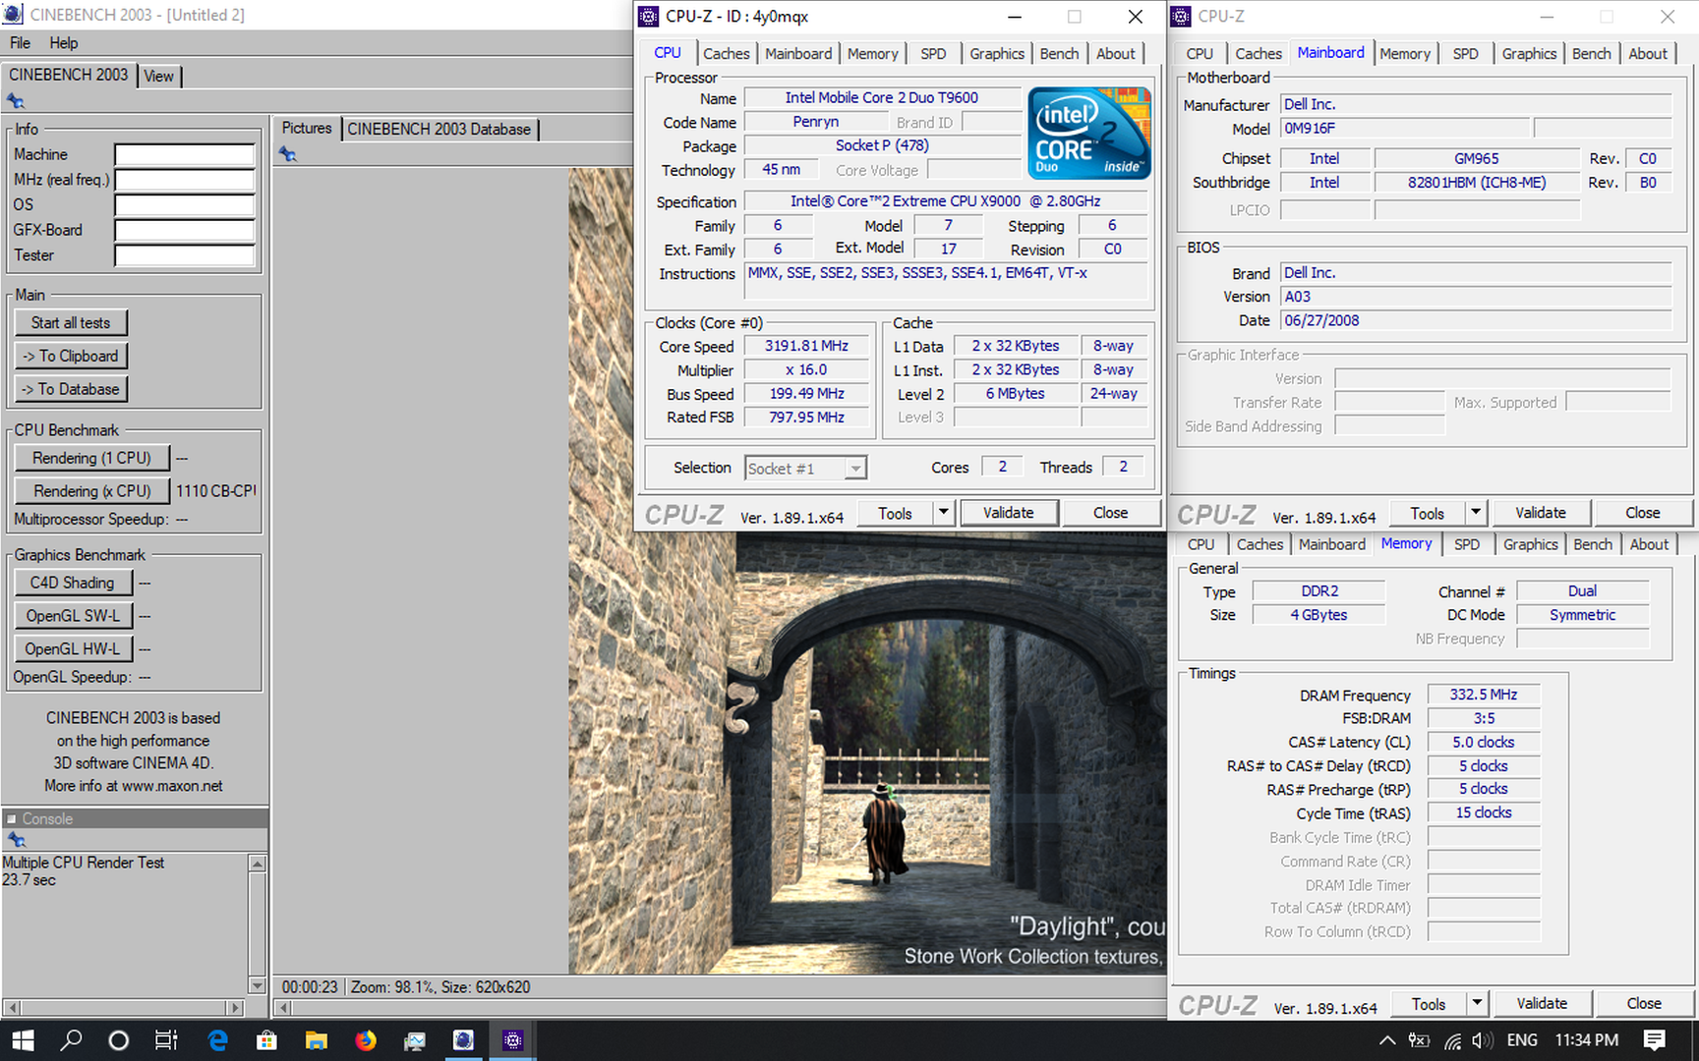Image resolution: width=1699 pixels, height=1061 pixels.
Task: Click Machine input field
Action: [x=185, y=154]
